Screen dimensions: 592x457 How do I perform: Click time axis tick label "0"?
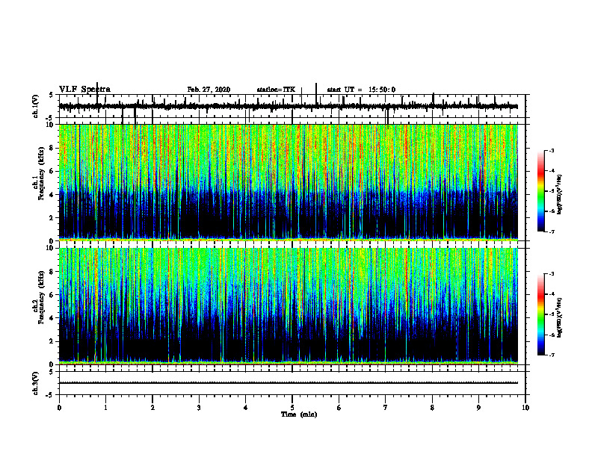coord(59,408)
